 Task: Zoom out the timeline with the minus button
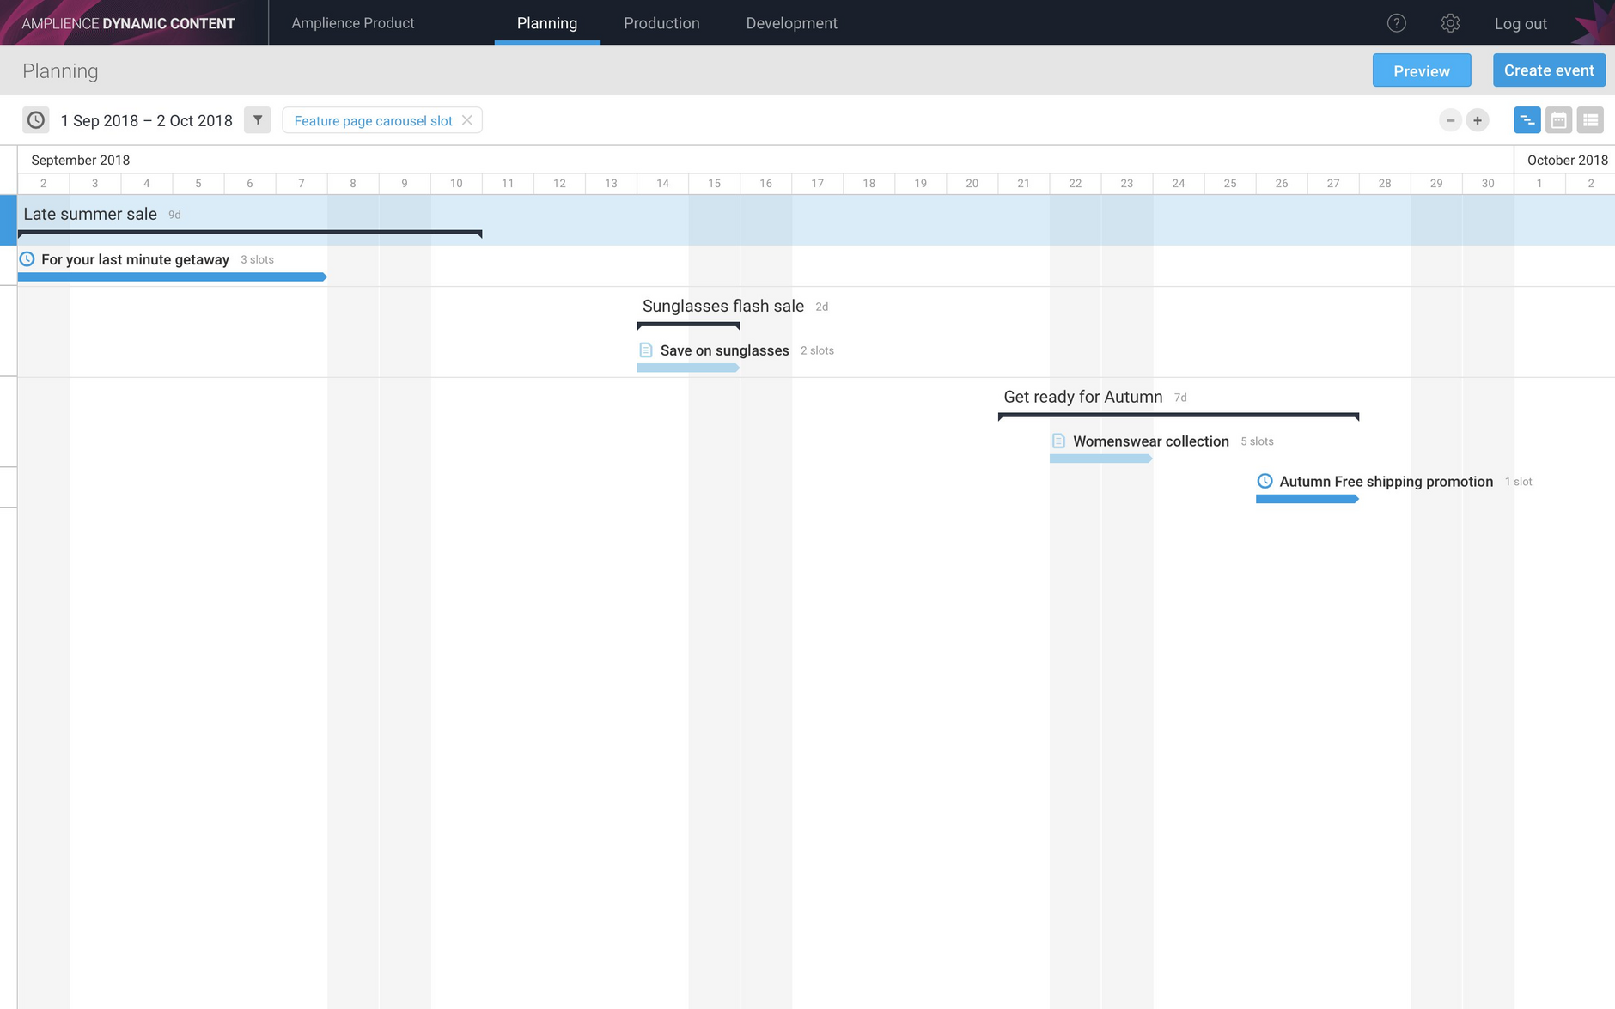pyautogui.click(x=1449, y=119)
